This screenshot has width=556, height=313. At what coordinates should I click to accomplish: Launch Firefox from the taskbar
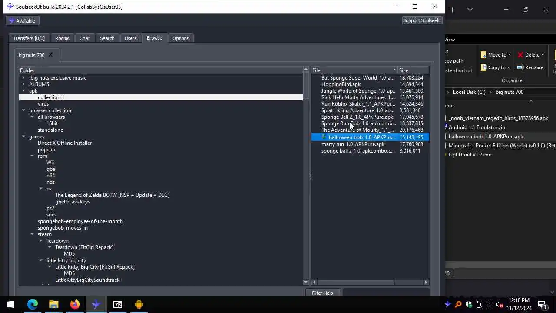pos(75,304)
